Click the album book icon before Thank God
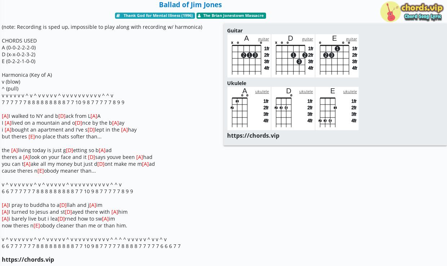Screen dimensions: 447x266 pos(118,16)
